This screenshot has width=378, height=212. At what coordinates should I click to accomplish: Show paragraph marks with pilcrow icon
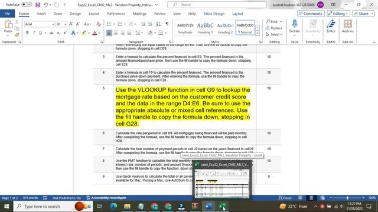pyautogui.click(x=167, y=24)
